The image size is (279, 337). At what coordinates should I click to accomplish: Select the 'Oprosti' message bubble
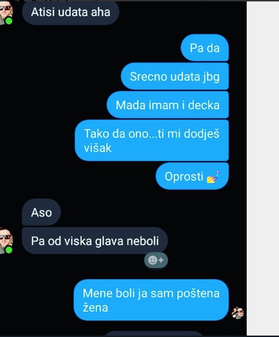(192, 176)
